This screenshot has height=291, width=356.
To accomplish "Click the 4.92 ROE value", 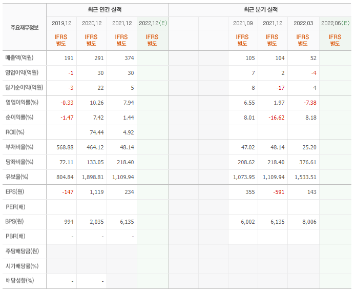I will 129,132.
